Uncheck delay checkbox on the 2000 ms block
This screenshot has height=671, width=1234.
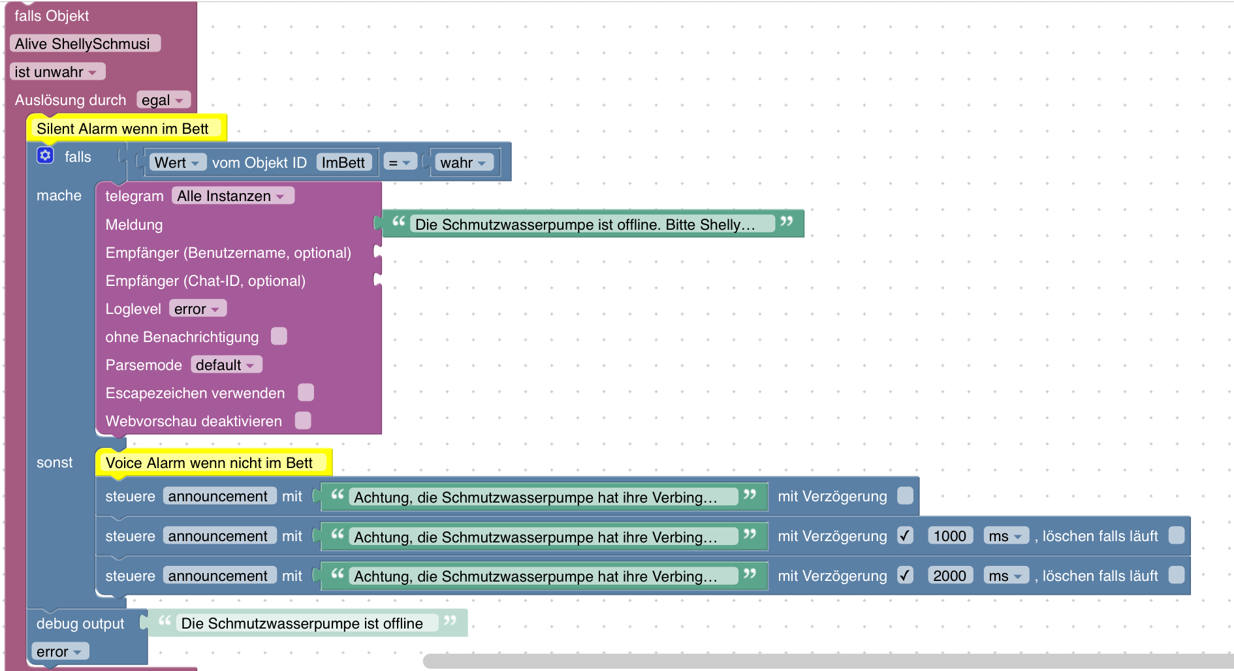(x=905, y=575)
